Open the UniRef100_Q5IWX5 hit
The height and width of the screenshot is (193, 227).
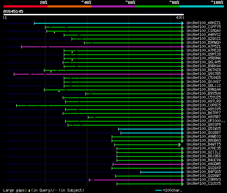point(204,129)
